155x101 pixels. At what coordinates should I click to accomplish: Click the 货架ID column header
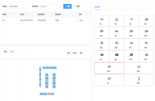tap(4, 15)
